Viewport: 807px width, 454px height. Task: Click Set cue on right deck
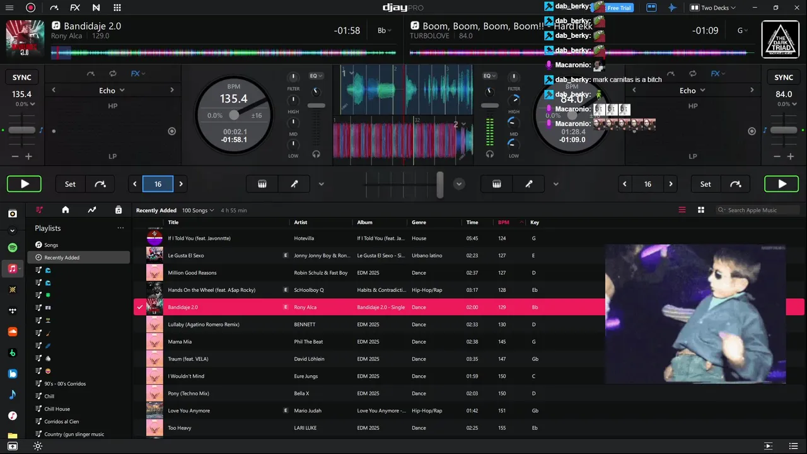705,184
